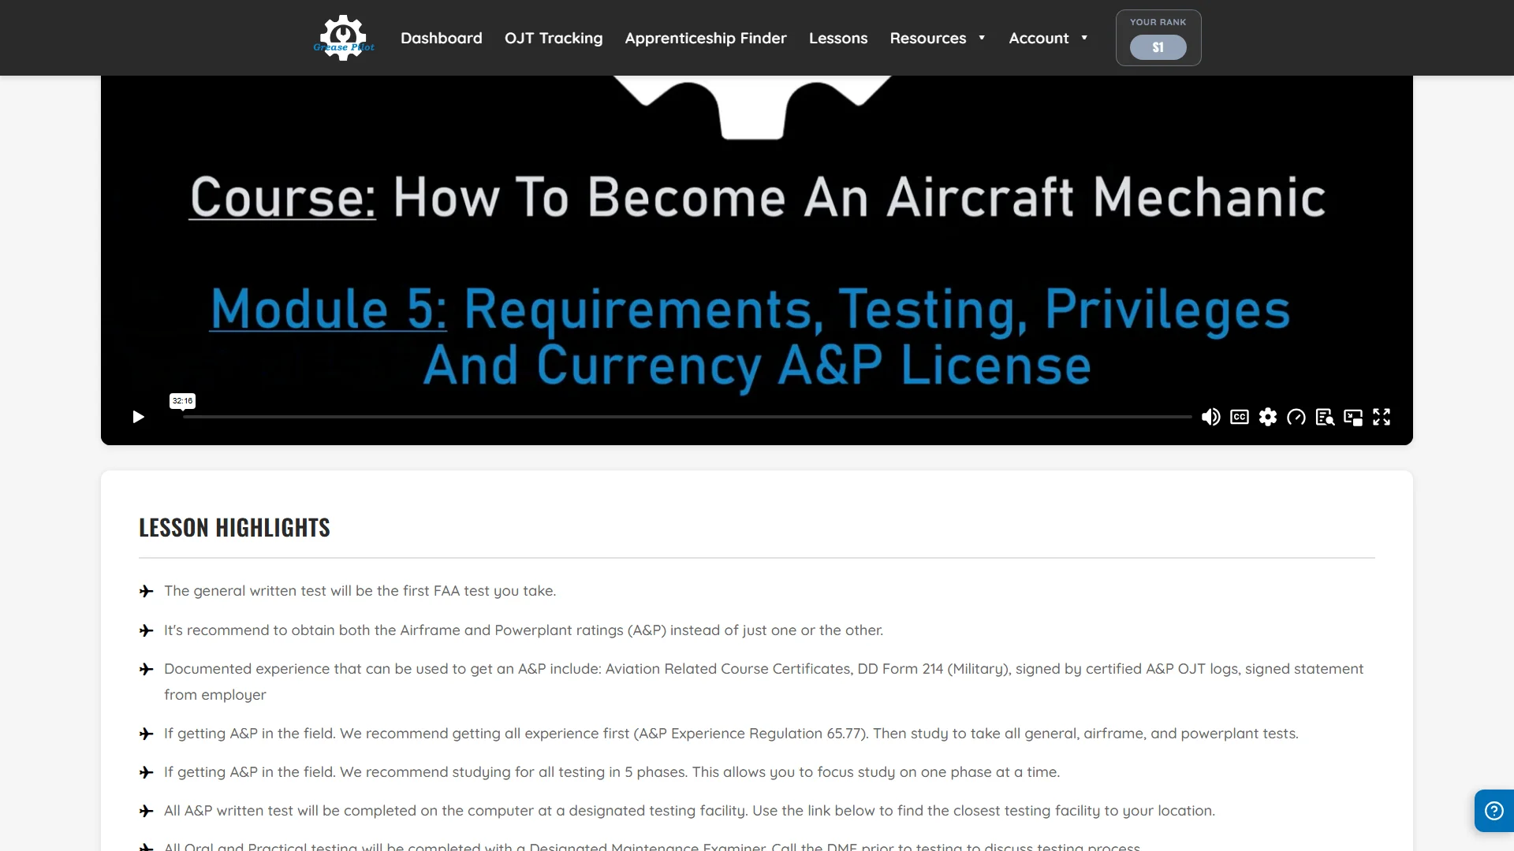Mute the video volume
Viewport: 1514px width, 851px height.
coord(1210,417)
